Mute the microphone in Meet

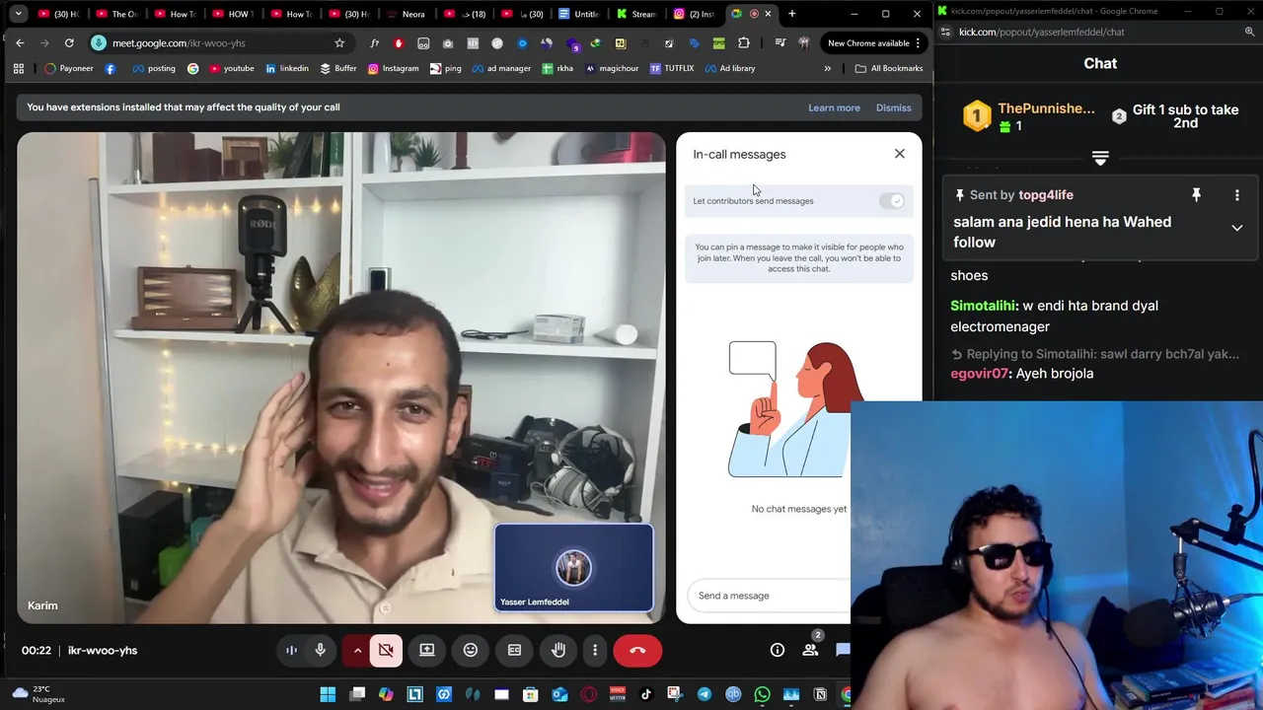(320, 650)
